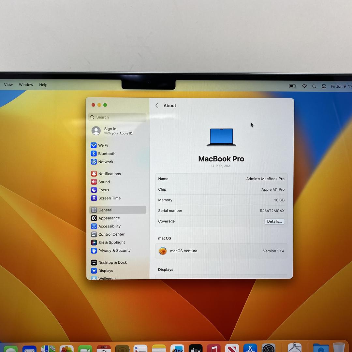This screenshot has width=352, height=352.
Task: Click the 'MacBook Pro' heading
Action: 221,159
